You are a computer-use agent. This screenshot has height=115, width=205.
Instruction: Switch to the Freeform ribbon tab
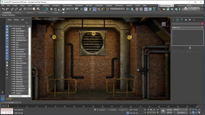pos(18,13)
